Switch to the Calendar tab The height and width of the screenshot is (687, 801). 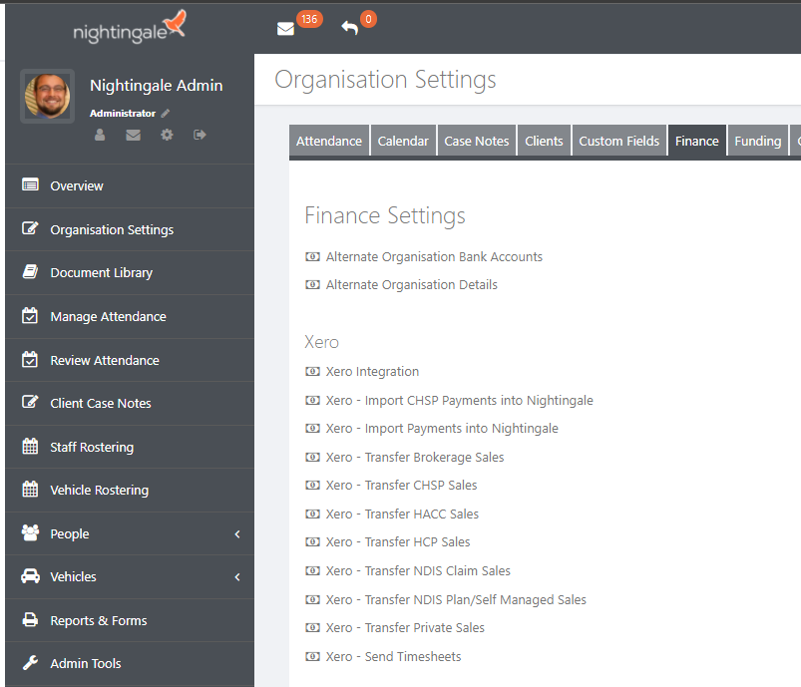click(403, 141)
